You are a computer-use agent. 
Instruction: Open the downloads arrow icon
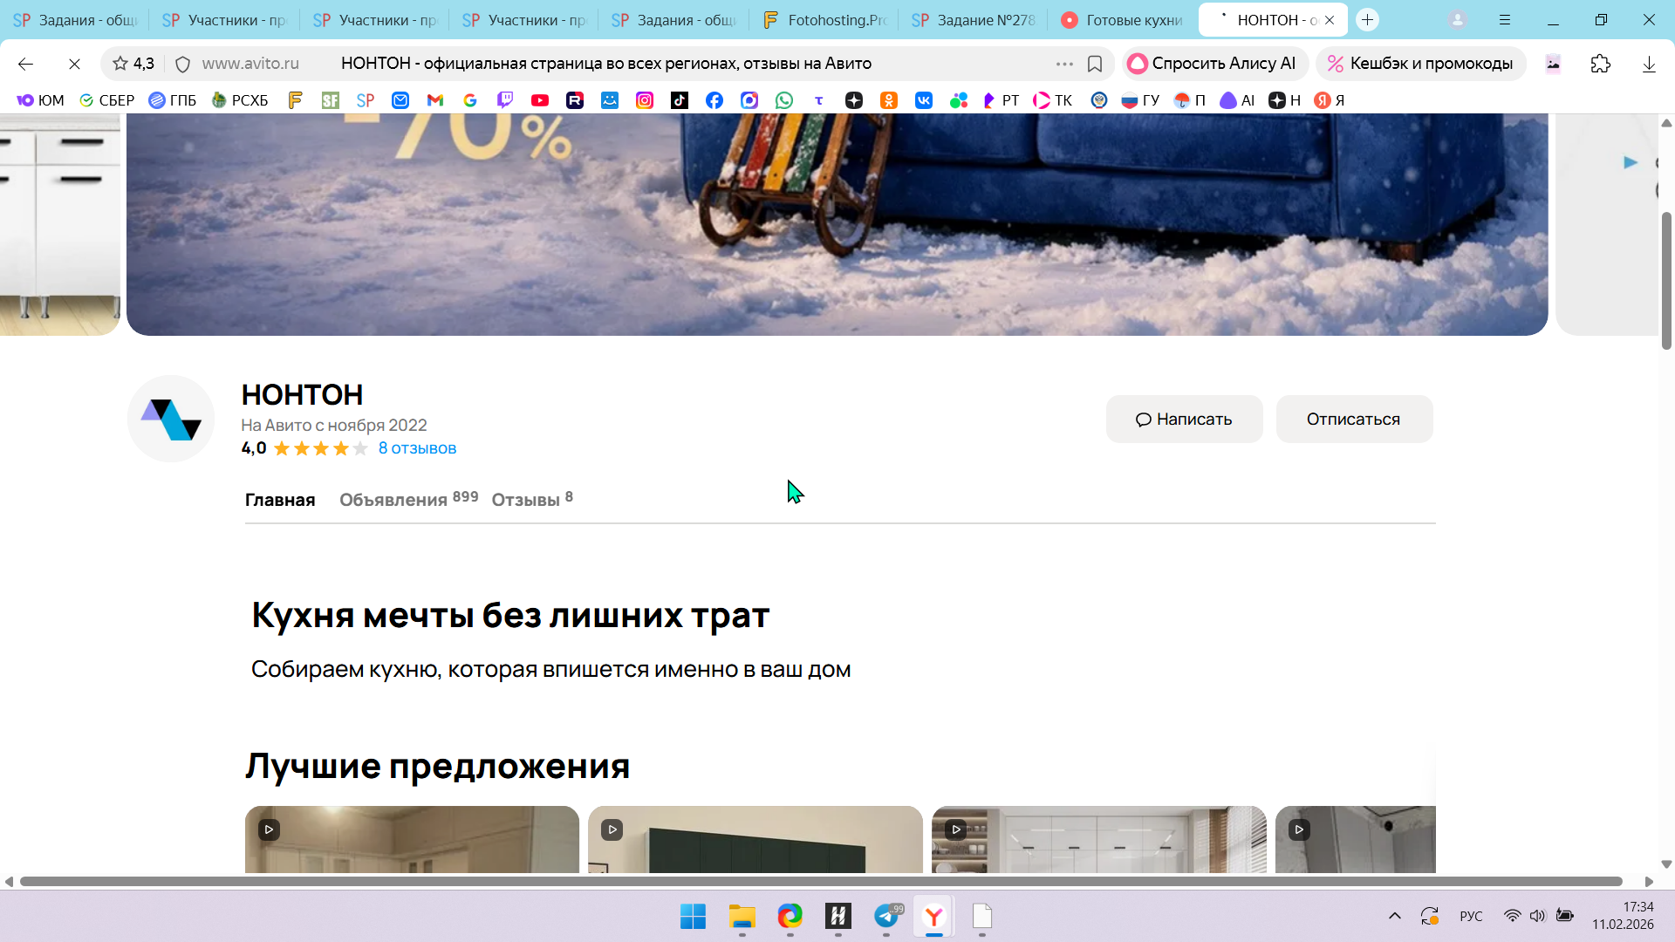pos(1649,64)
